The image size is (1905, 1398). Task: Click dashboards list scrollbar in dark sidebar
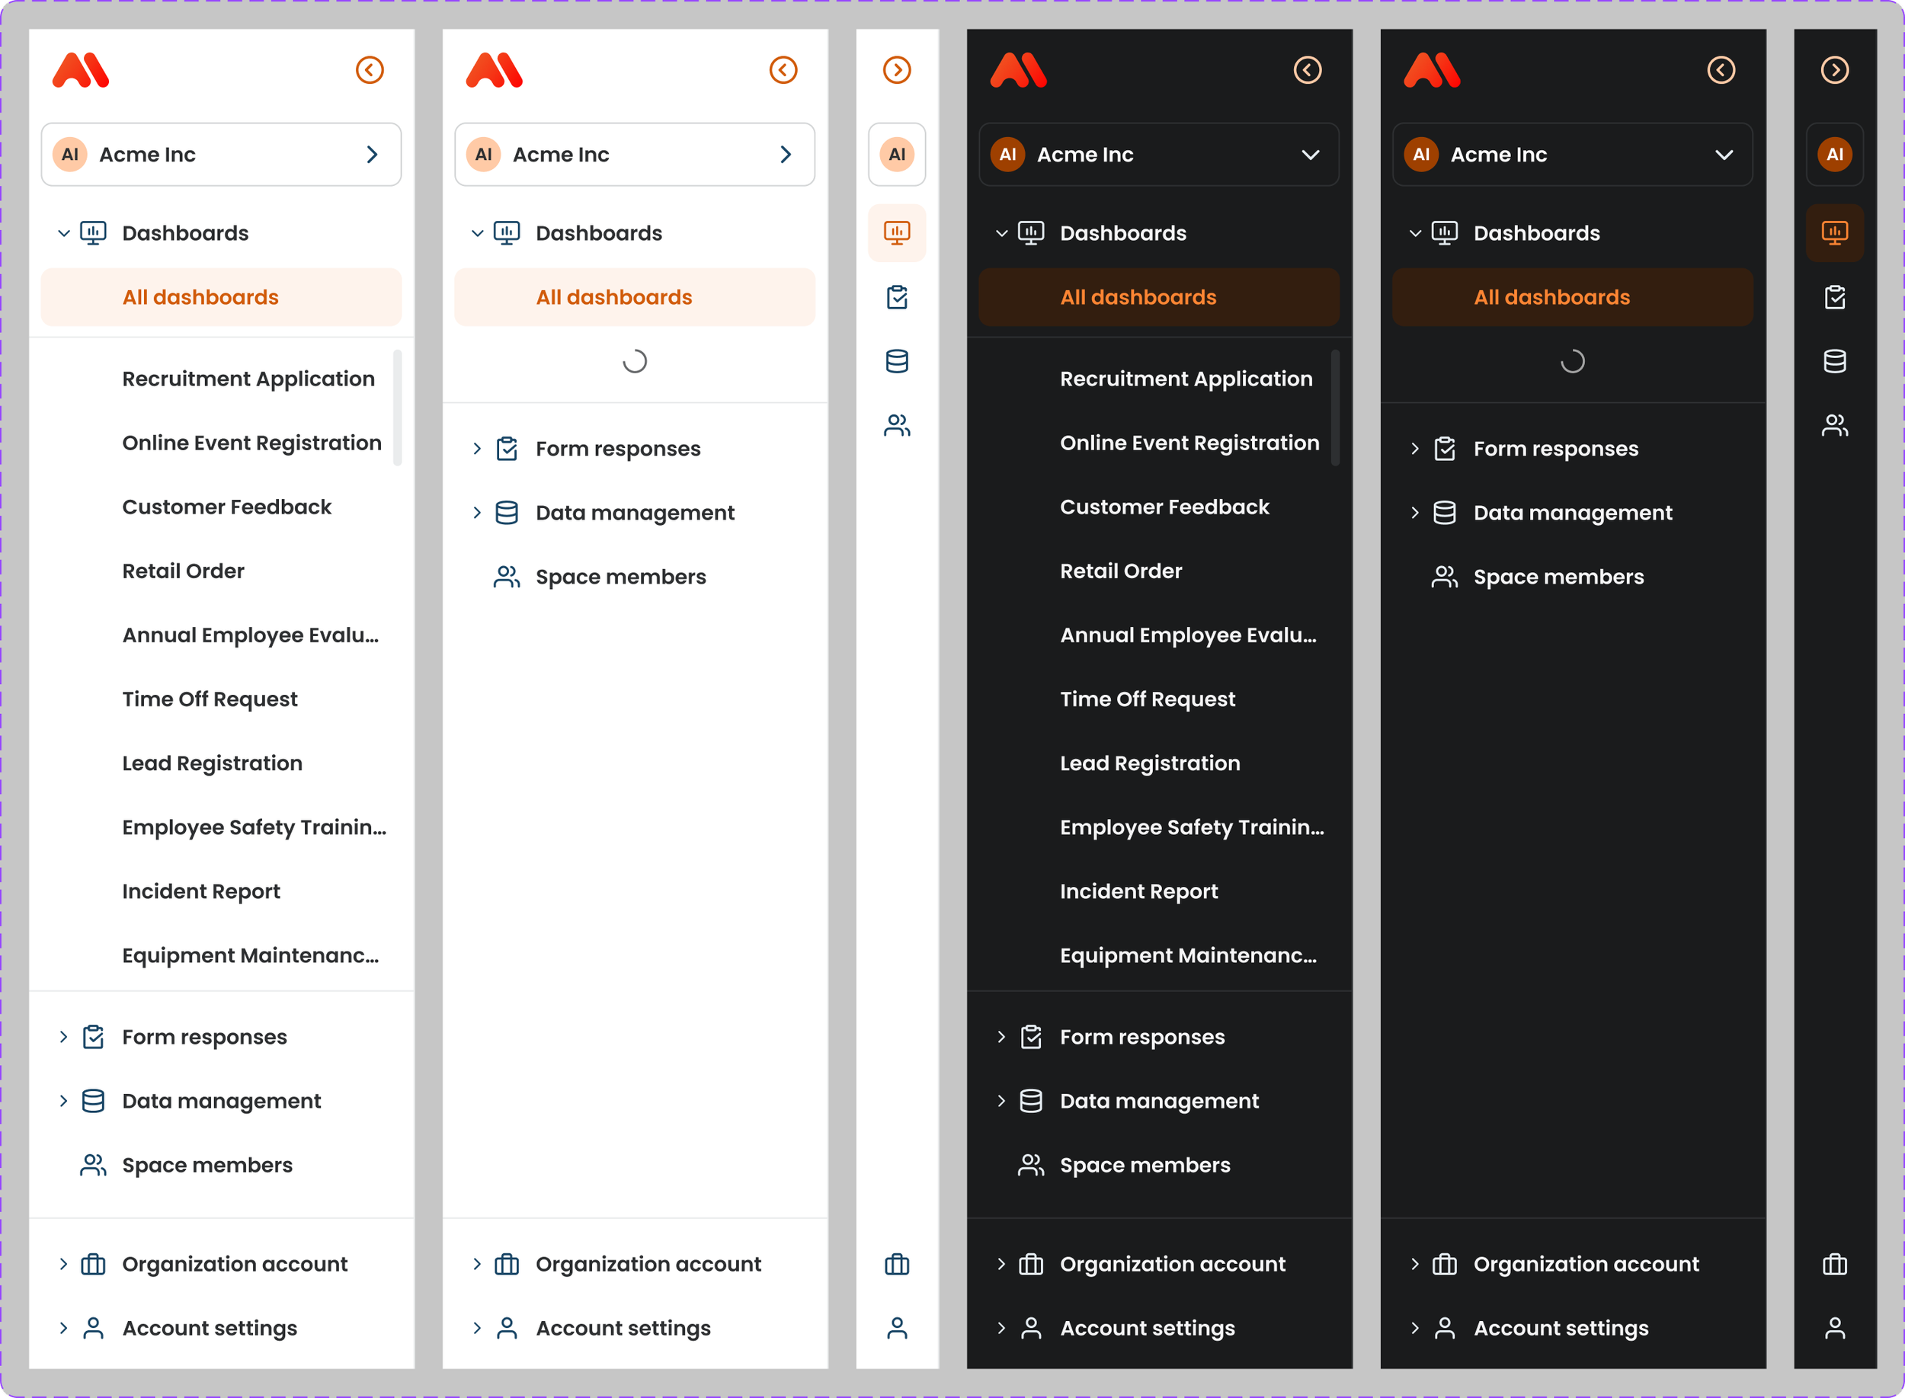point(1334,407)
